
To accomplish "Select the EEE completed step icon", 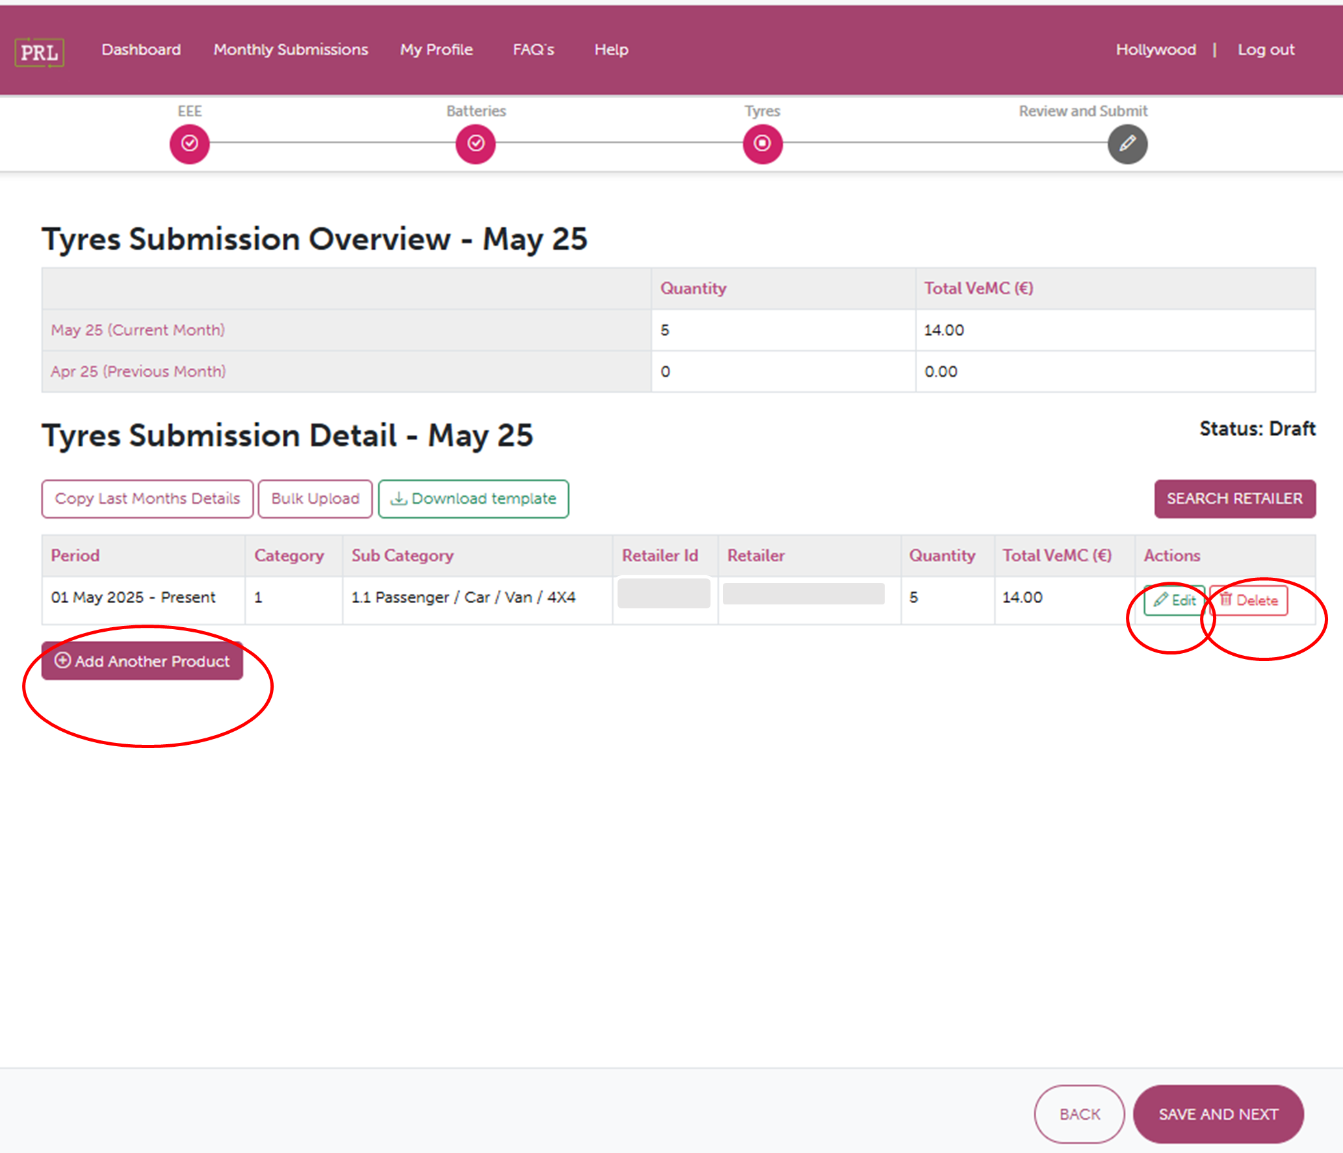I will tap(189, 144).
